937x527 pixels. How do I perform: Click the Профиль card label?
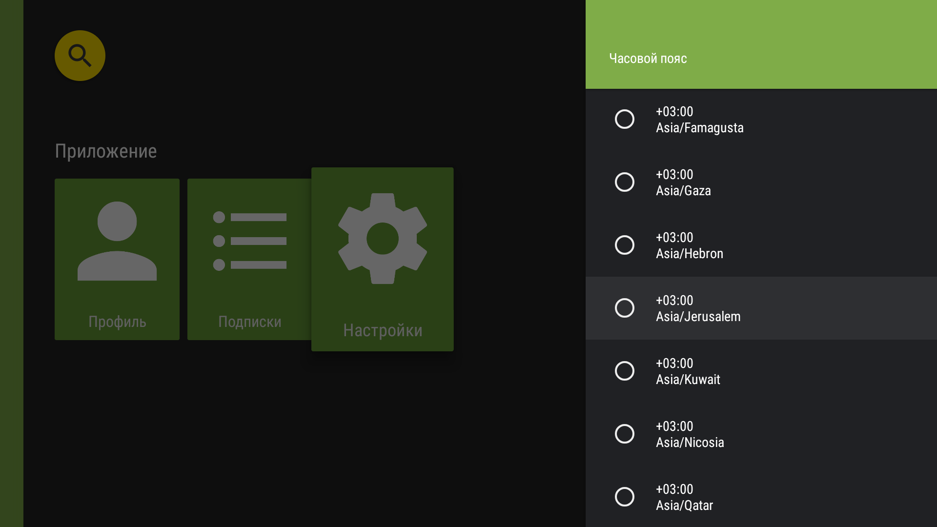pos(117,322)
